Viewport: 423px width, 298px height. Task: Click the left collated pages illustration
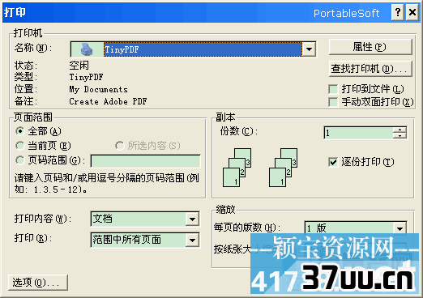[x=237, y=168]
